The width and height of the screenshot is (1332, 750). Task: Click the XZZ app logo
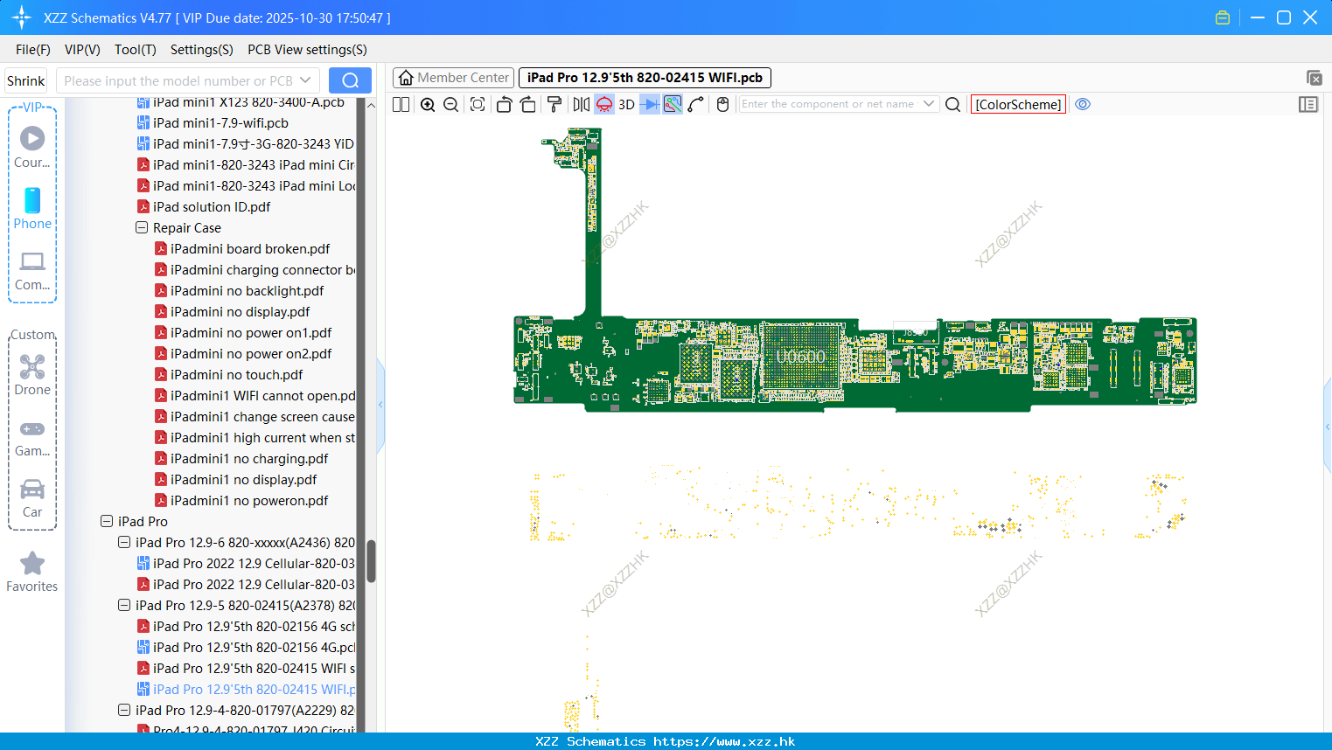pyautogui.click(x=22, y=17)
